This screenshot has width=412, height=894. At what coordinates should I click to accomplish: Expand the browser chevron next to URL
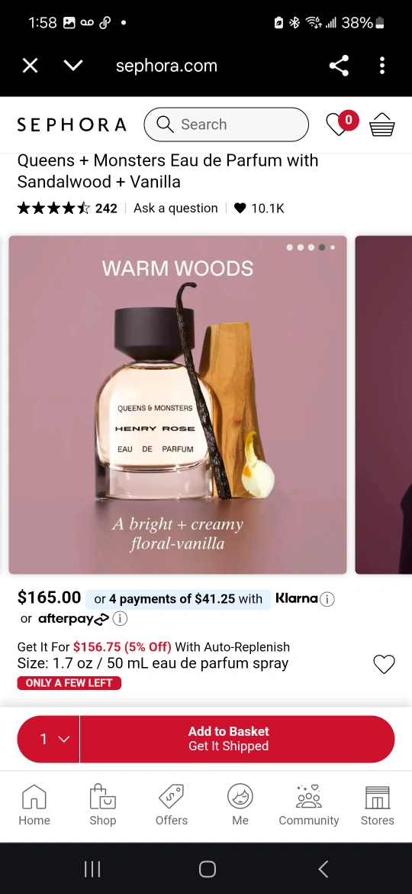[x=73, y=66]
